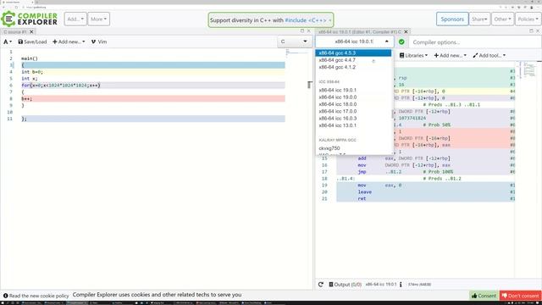The image size is (542, 305).
Task: Click source line 6 with the for loop
Action: tap(153, 86)
